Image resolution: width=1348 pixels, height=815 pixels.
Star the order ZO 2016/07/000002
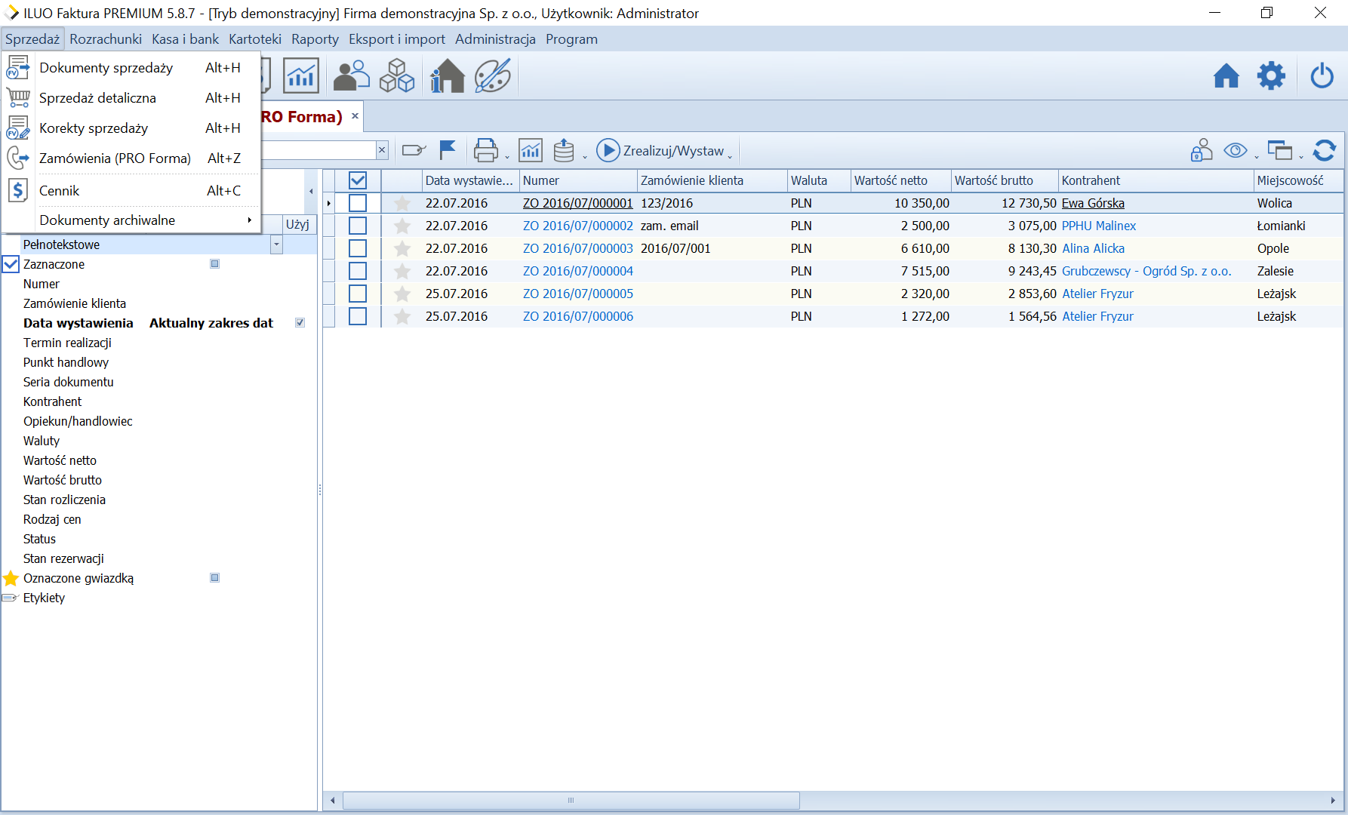(x=402, y=226)
